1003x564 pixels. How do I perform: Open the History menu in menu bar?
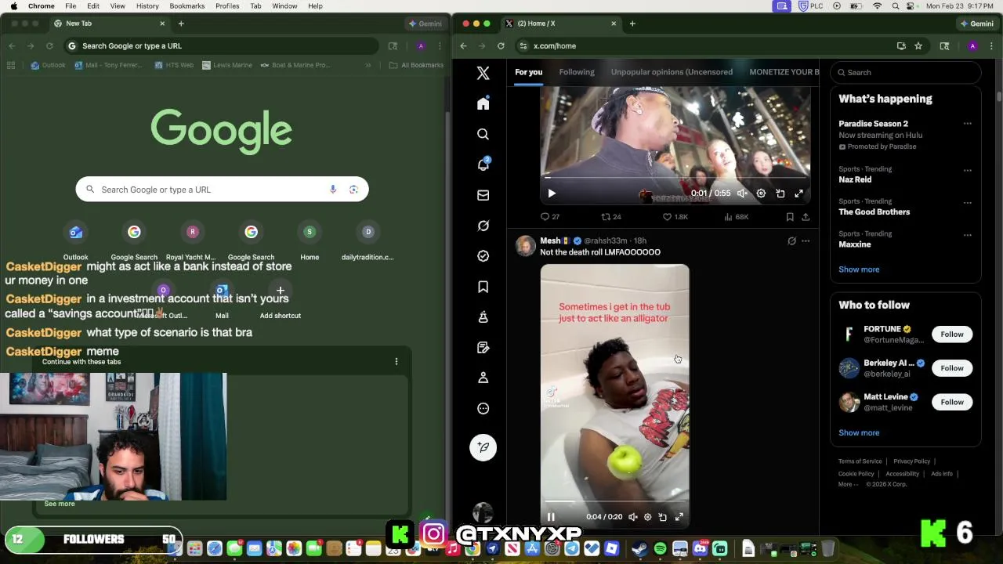click(147, 5)
